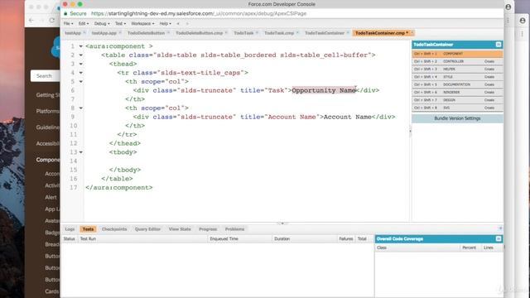This screenshot has width=530, height=298.
Task: Switch to the Tests tab
Action: [x=88, y=229]
